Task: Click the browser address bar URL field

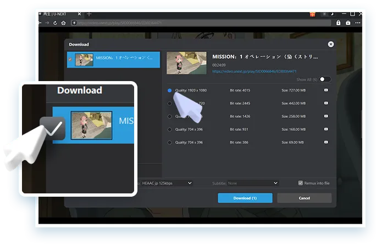Action: coord(201,22)
